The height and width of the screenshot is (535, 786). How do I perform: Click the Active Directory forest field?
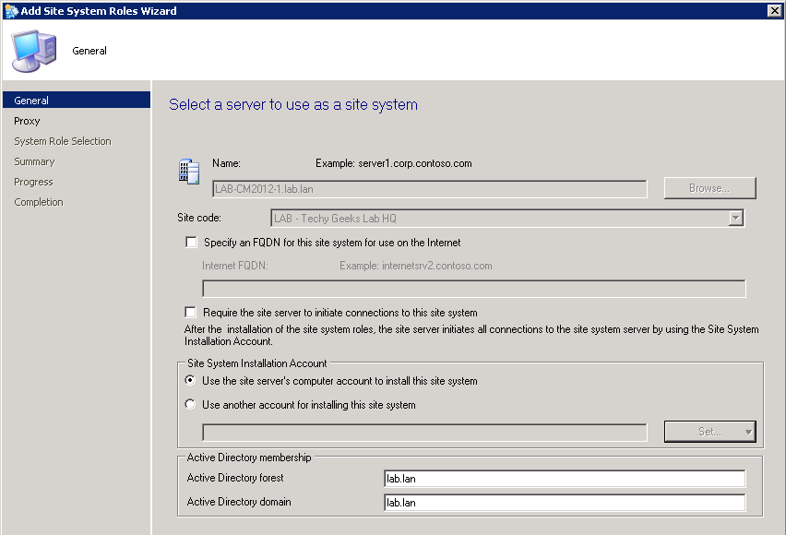point(565,479)
